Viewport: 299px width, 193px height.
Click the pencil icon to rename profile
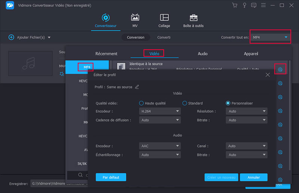click(137, 87)
